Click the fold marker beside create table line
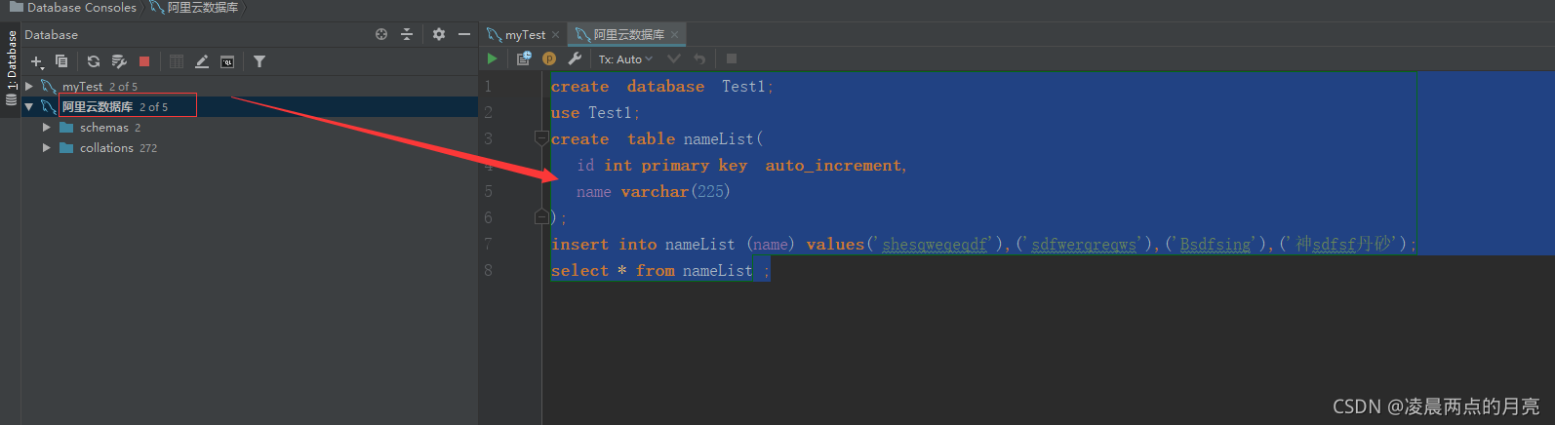Screen dimensions: 1555x425 [x=541, y=139]
